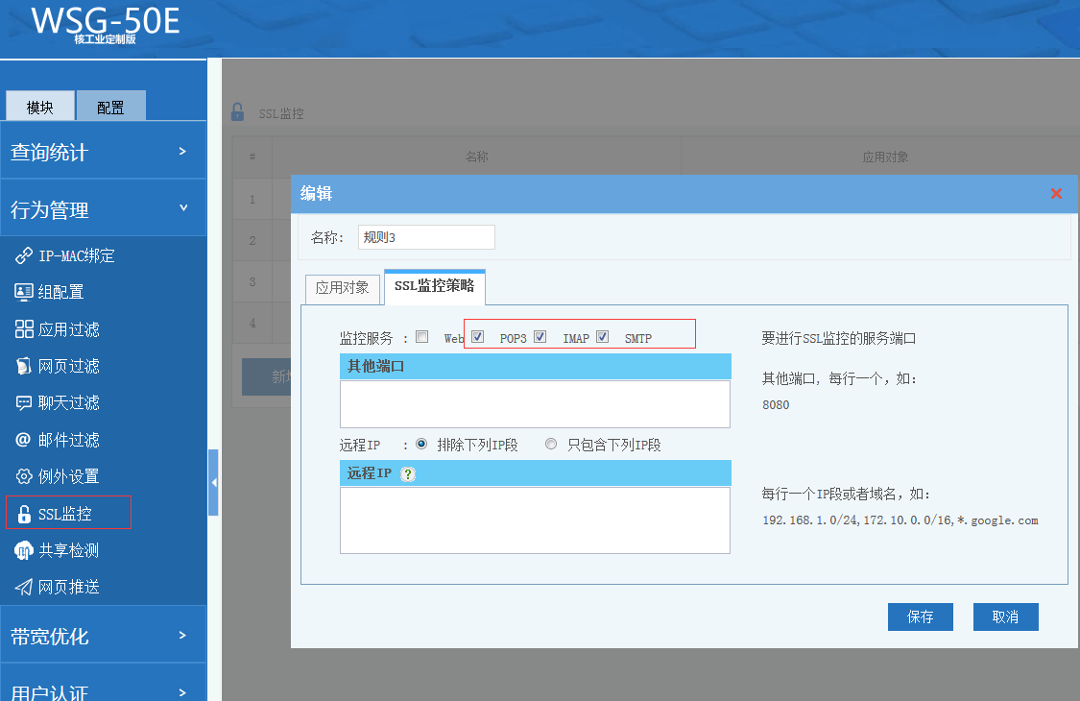The height and width of the screenshot is (701, 1080).
Task: Switch to the 模块 tab
Action: pyautogui.click(x=40, y=107)
